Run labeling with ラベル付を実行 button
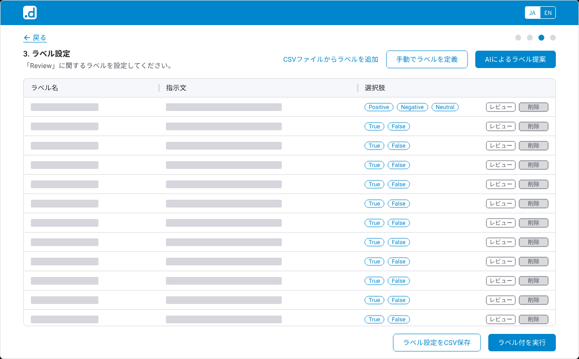 point(522,343)
